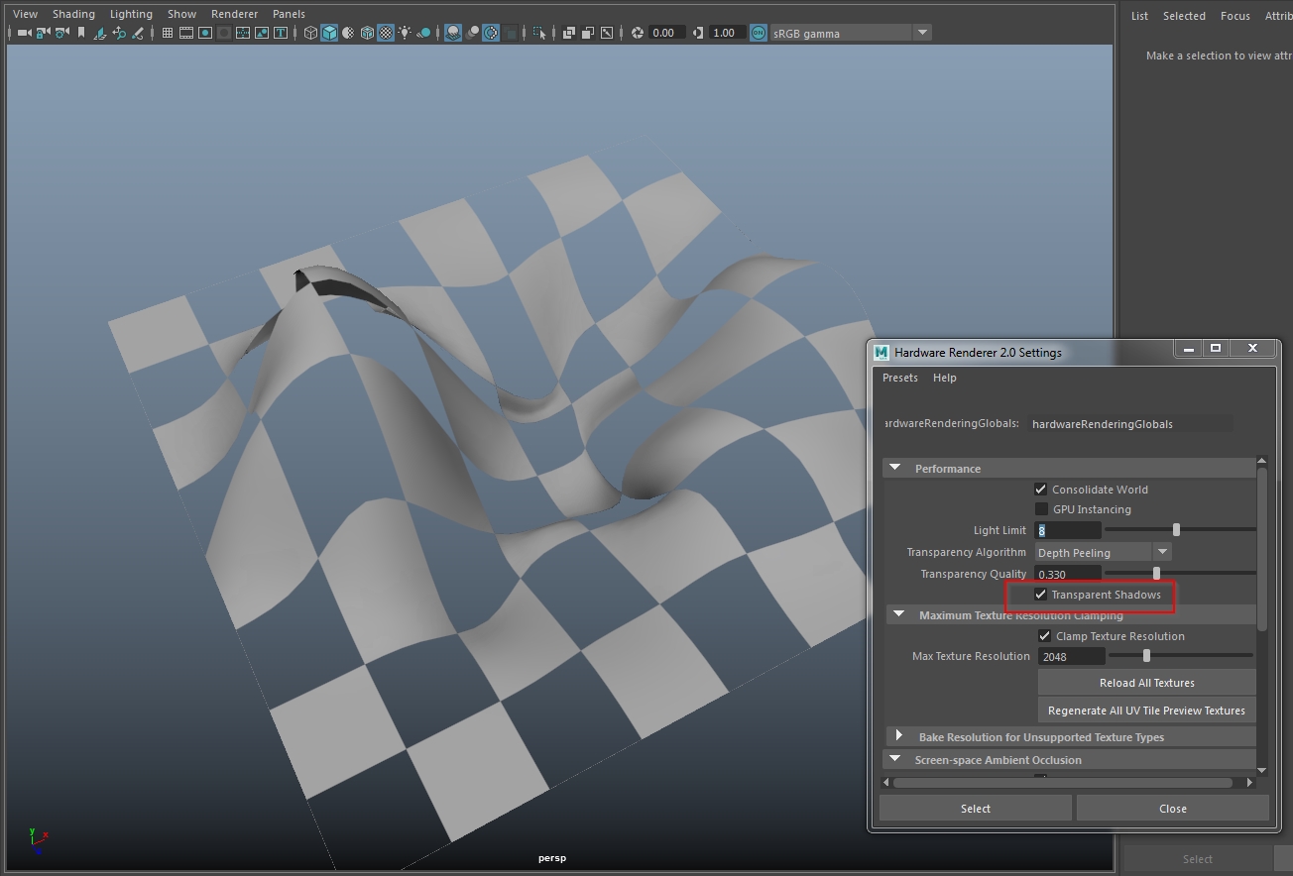Click Regenerate All UV Tile Preview Textures
The image size is (1293, 876).
1146,711
